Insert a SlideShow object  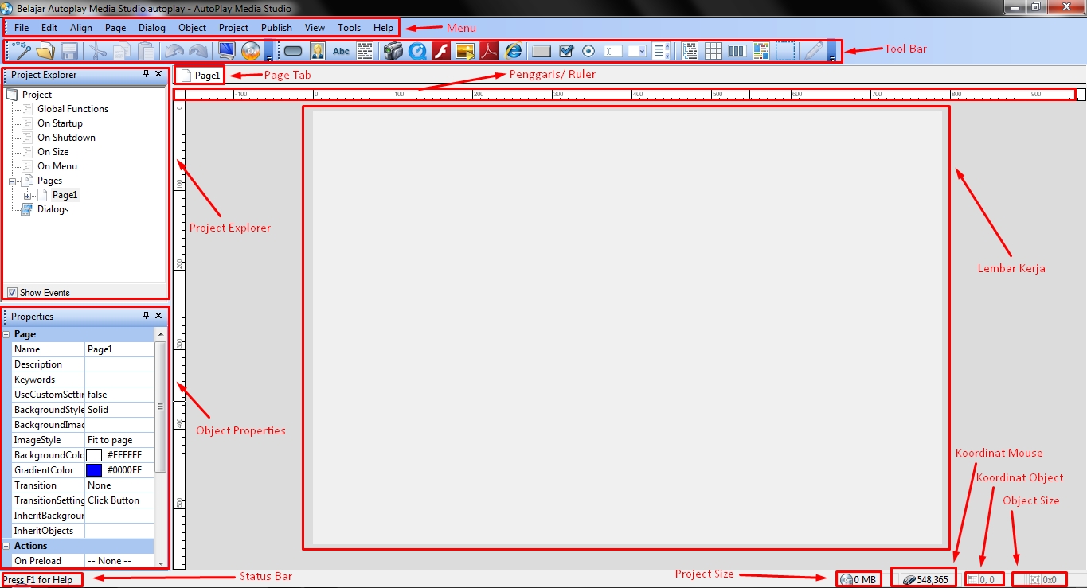click(465, 51)
